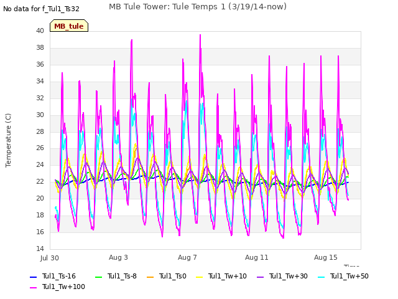This screenshot has height=299, width=398.
Task: Click the y-axis tick label 22
Action: coord(40,181)
